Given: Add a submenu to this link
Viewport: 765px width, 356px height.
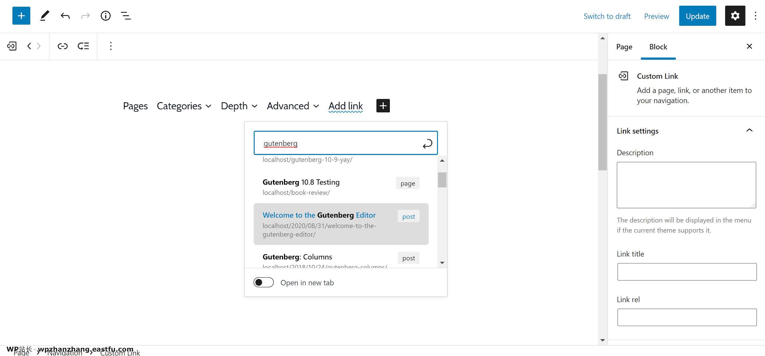Looking at the screenshot, I should pyautogui.click(x=83, y=46).
